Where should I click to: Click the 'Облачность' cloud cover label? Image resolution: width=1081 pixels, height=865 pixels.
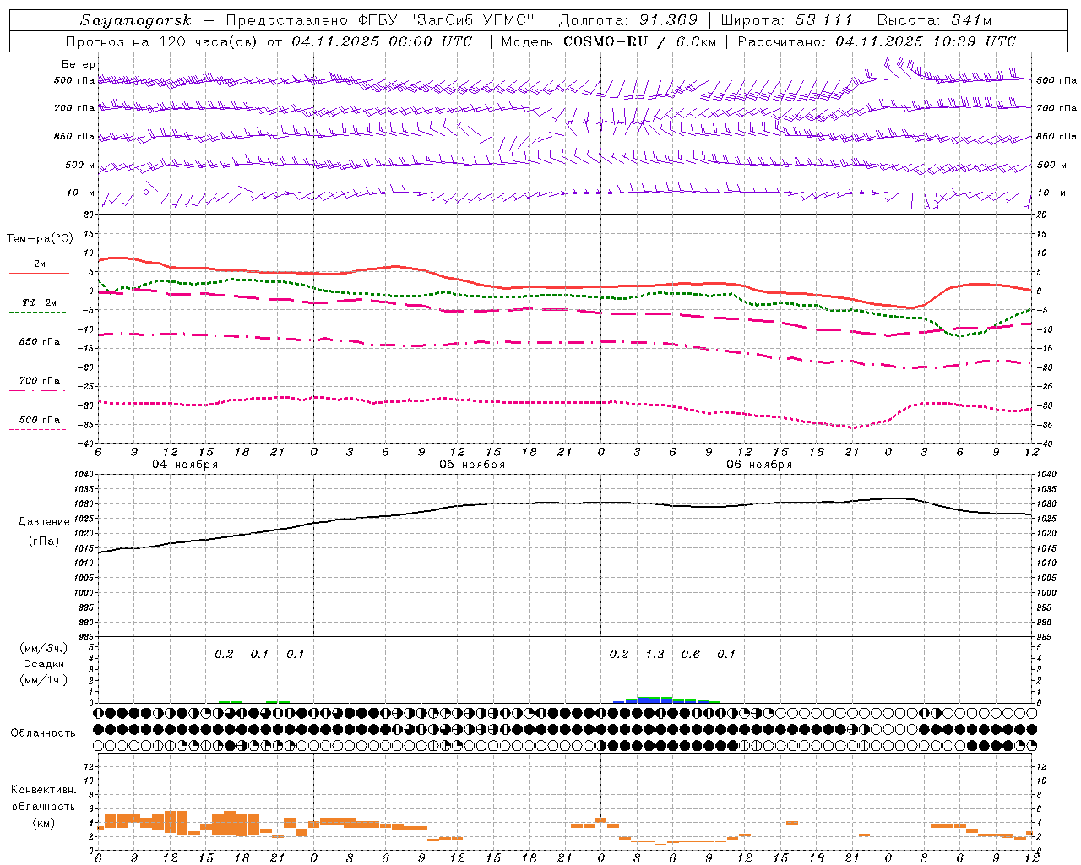point(43,732)
